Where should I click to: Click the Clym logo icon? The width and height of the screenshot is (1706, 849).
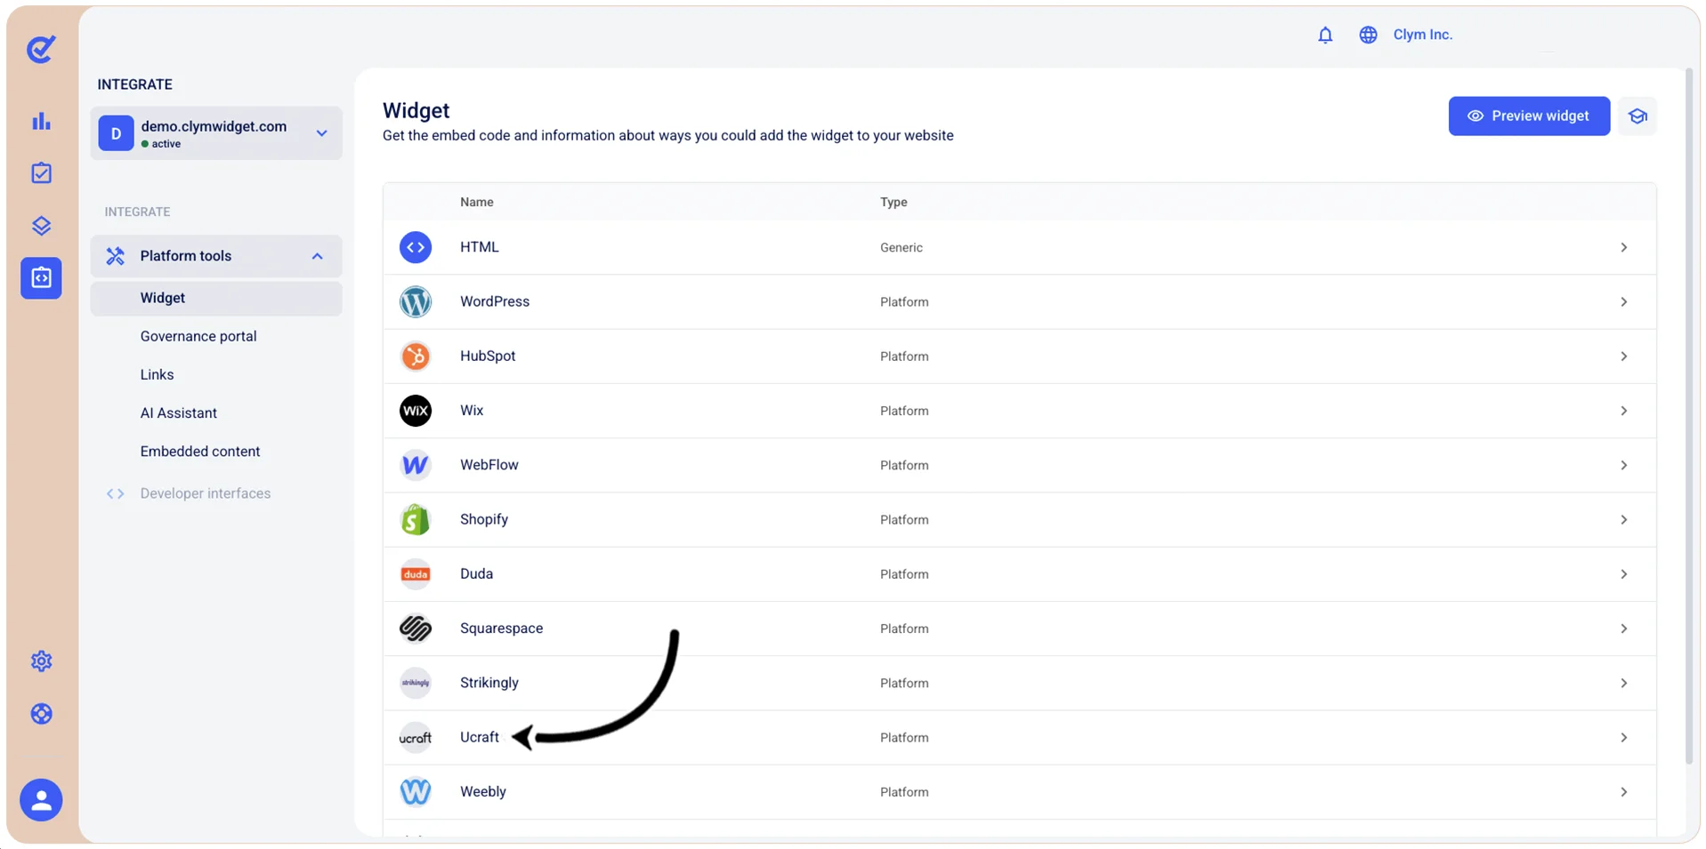[41, 49]
